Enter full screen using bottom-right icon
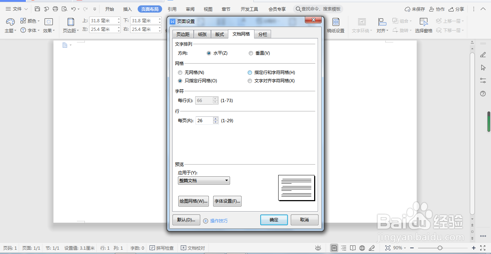 (x=483, y=248)
